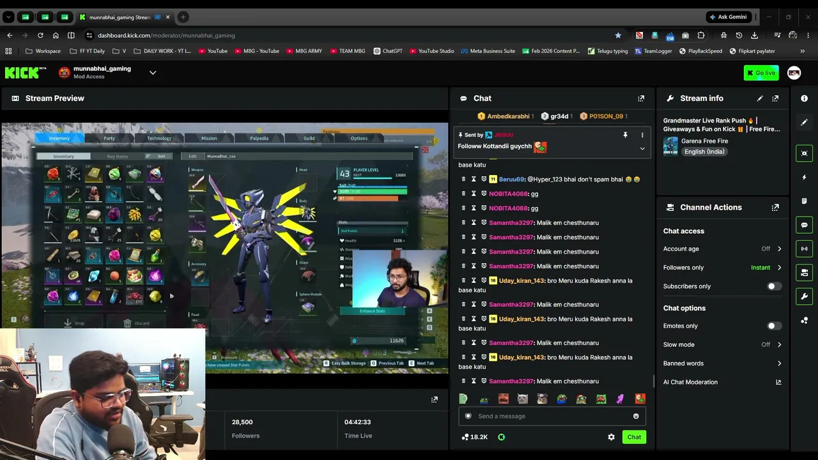Open the YouTube bookmark
Screen dimensions: 818x460
pyautogui.click(x=213, y=51)
